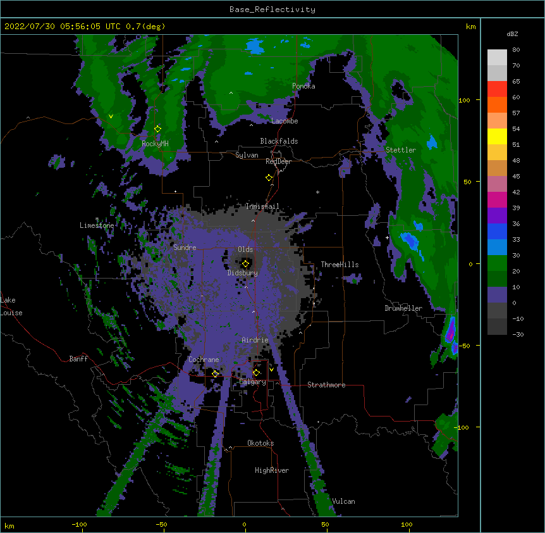Click the Ponoka city label
This screenshot has height=533, width=545.
pyautogui.click(x=303, y=86)
